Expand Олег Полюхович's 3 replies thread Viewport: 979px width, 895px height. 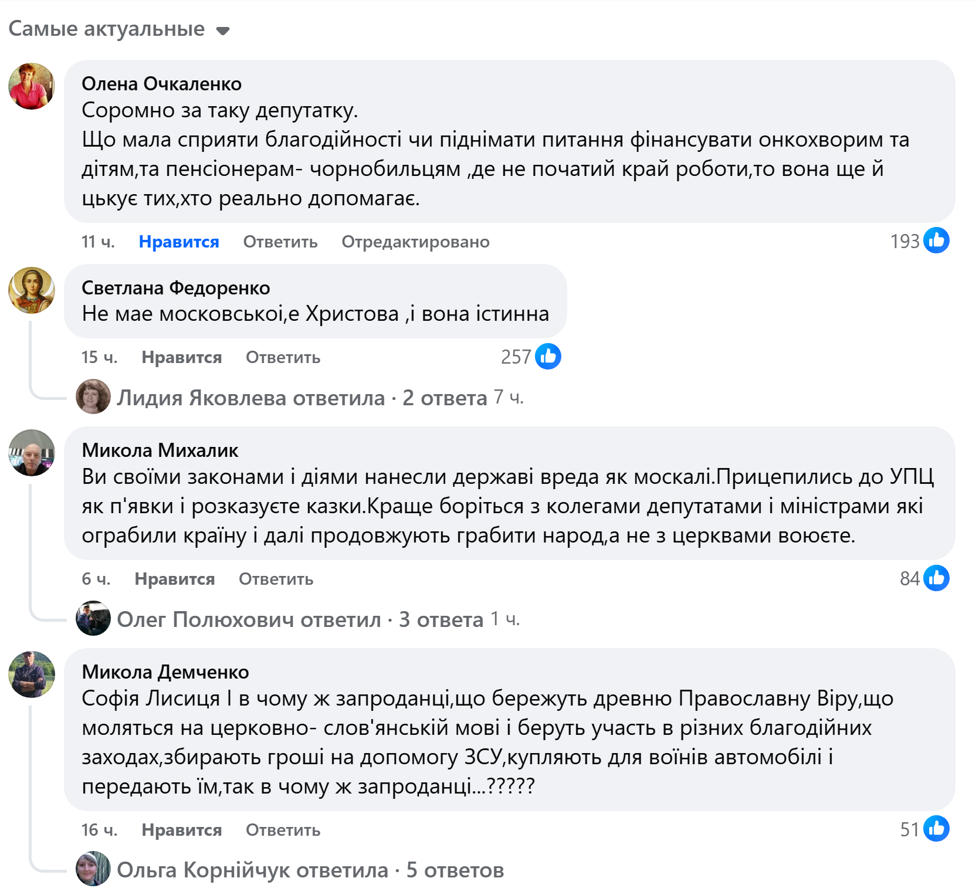(300, 619)
